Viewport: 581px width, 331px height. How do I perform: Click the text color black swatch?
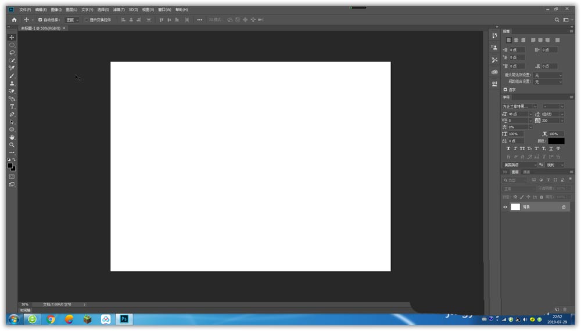556,141
